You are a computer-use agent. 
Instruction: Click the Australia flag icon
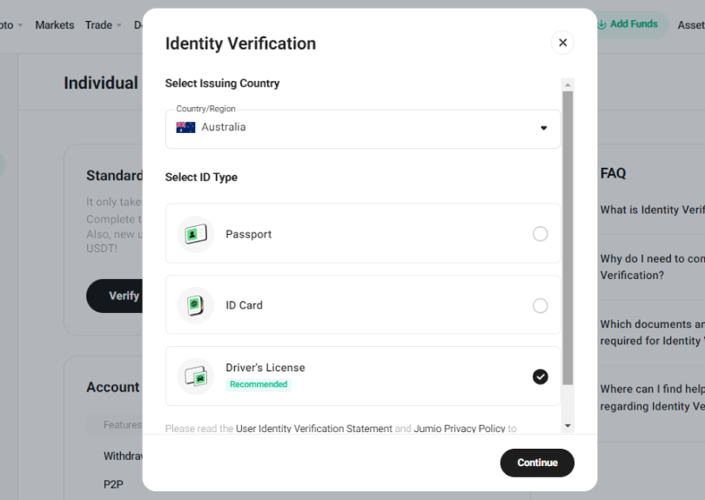(185, 128)
